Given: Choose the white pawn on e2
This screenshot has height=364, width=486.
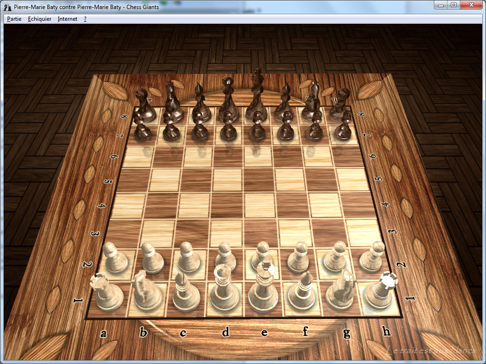Looking at the screenshot, I should (x=262, y=259).
